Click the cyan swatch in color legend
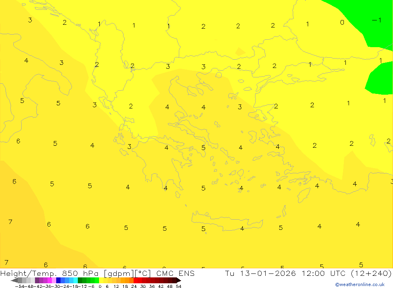 tap(75, 281)
